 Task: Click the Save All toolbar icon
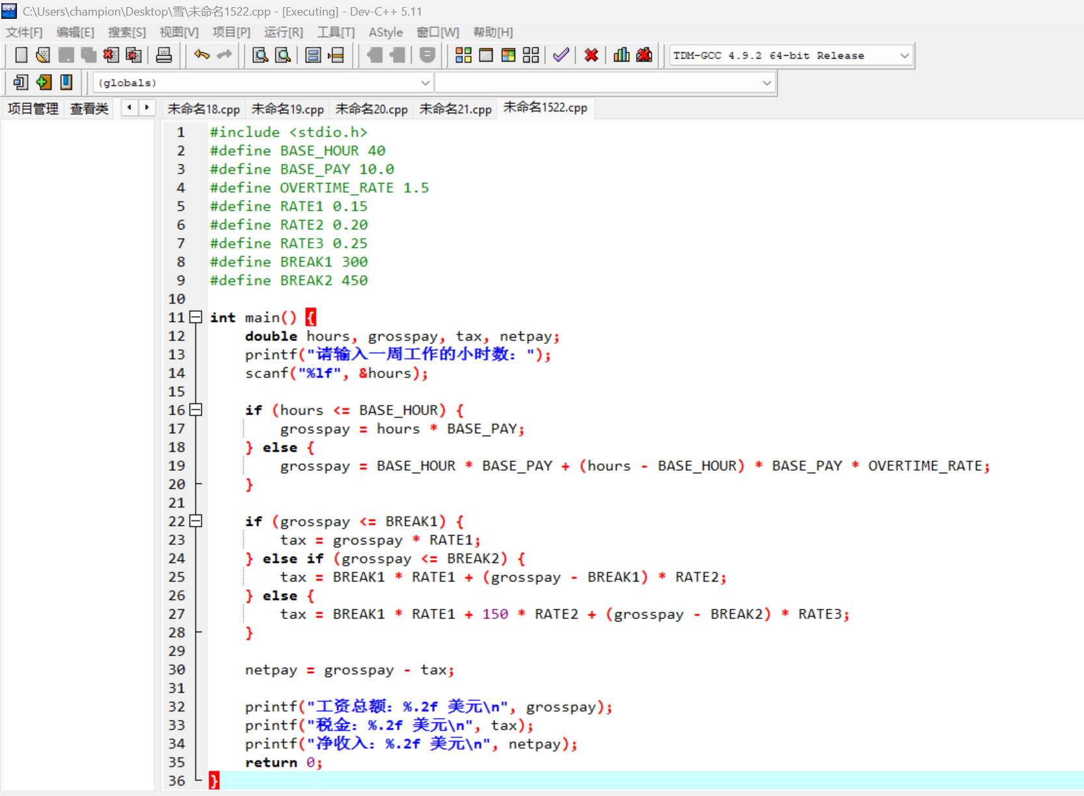(88, 55)
